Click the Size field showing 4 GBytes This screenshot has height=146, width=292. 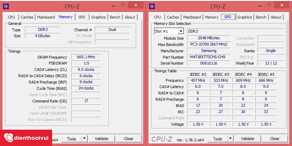[x=43, y=36]
